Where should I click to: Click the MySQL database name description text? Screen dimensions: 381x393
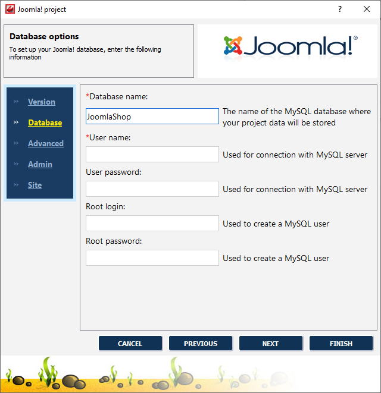coord(296,117)
